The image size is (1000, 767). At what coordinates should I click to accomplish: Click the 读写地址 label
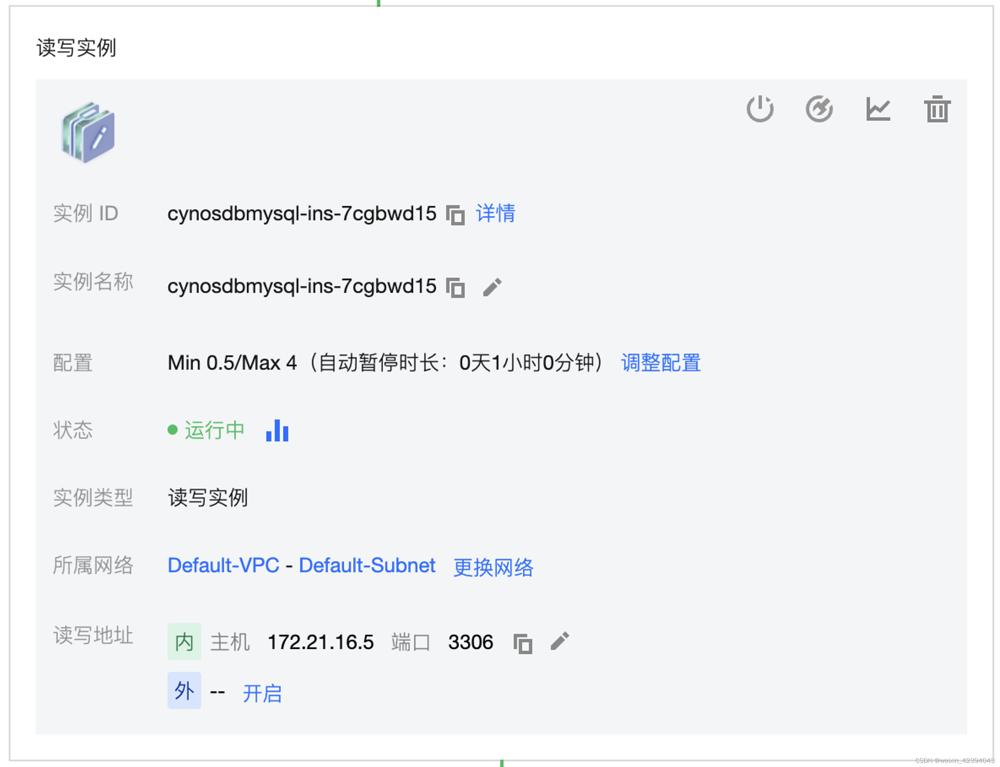(93, 635)
